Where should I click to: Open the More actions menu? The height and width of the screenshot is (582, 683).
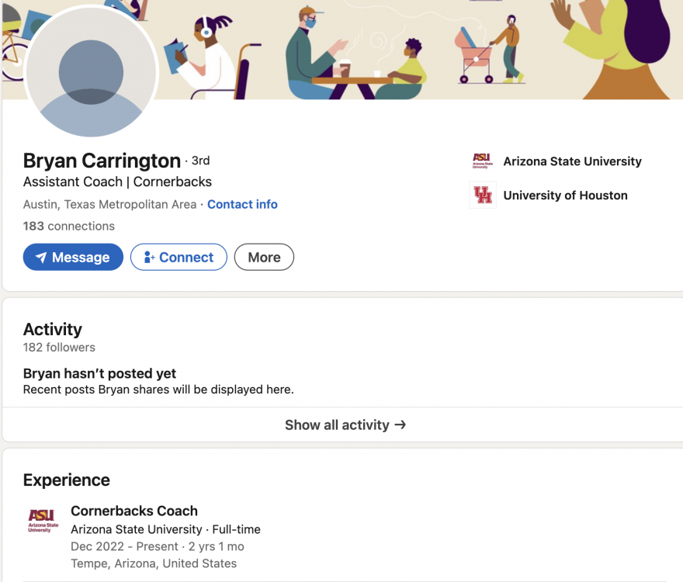click(x=264, y=258)
